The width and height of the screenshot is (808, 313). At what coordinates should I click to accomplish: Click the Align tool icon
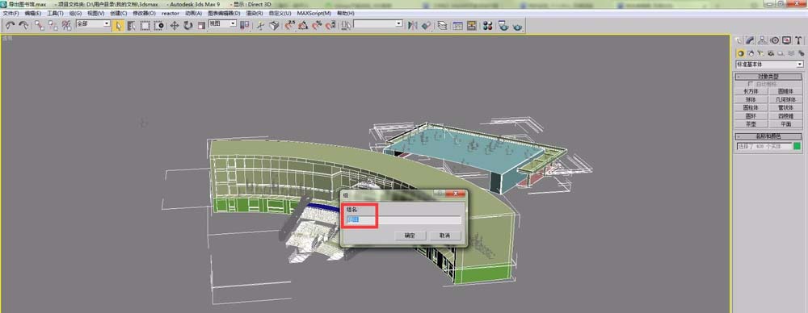coord(426,25)
